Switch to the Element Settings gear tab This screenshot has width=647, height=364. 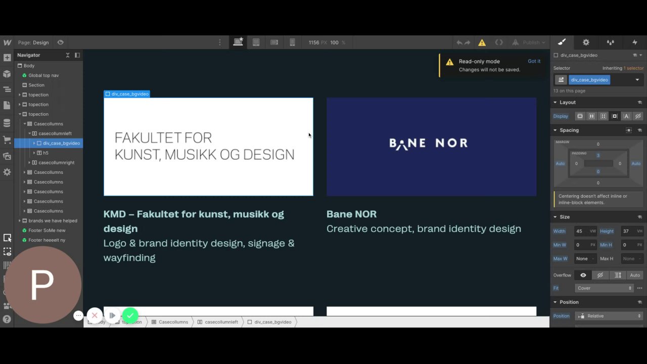(586, 42)
